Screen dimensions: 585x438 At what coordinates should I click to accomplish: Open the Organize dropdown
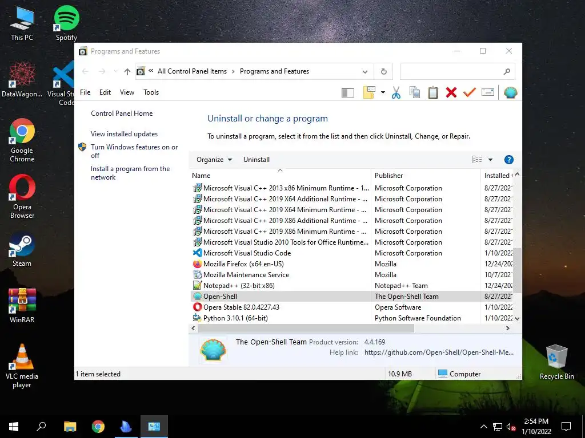tap(214, 160)
